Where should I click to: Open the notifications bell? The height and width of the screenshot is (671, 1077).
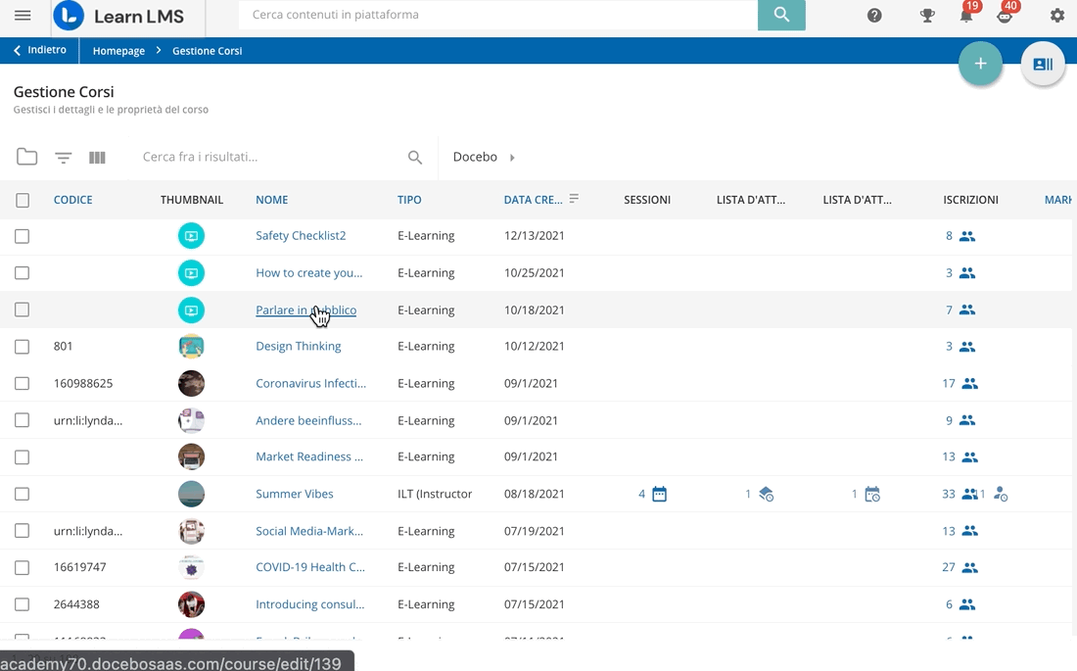pos(966,16)
